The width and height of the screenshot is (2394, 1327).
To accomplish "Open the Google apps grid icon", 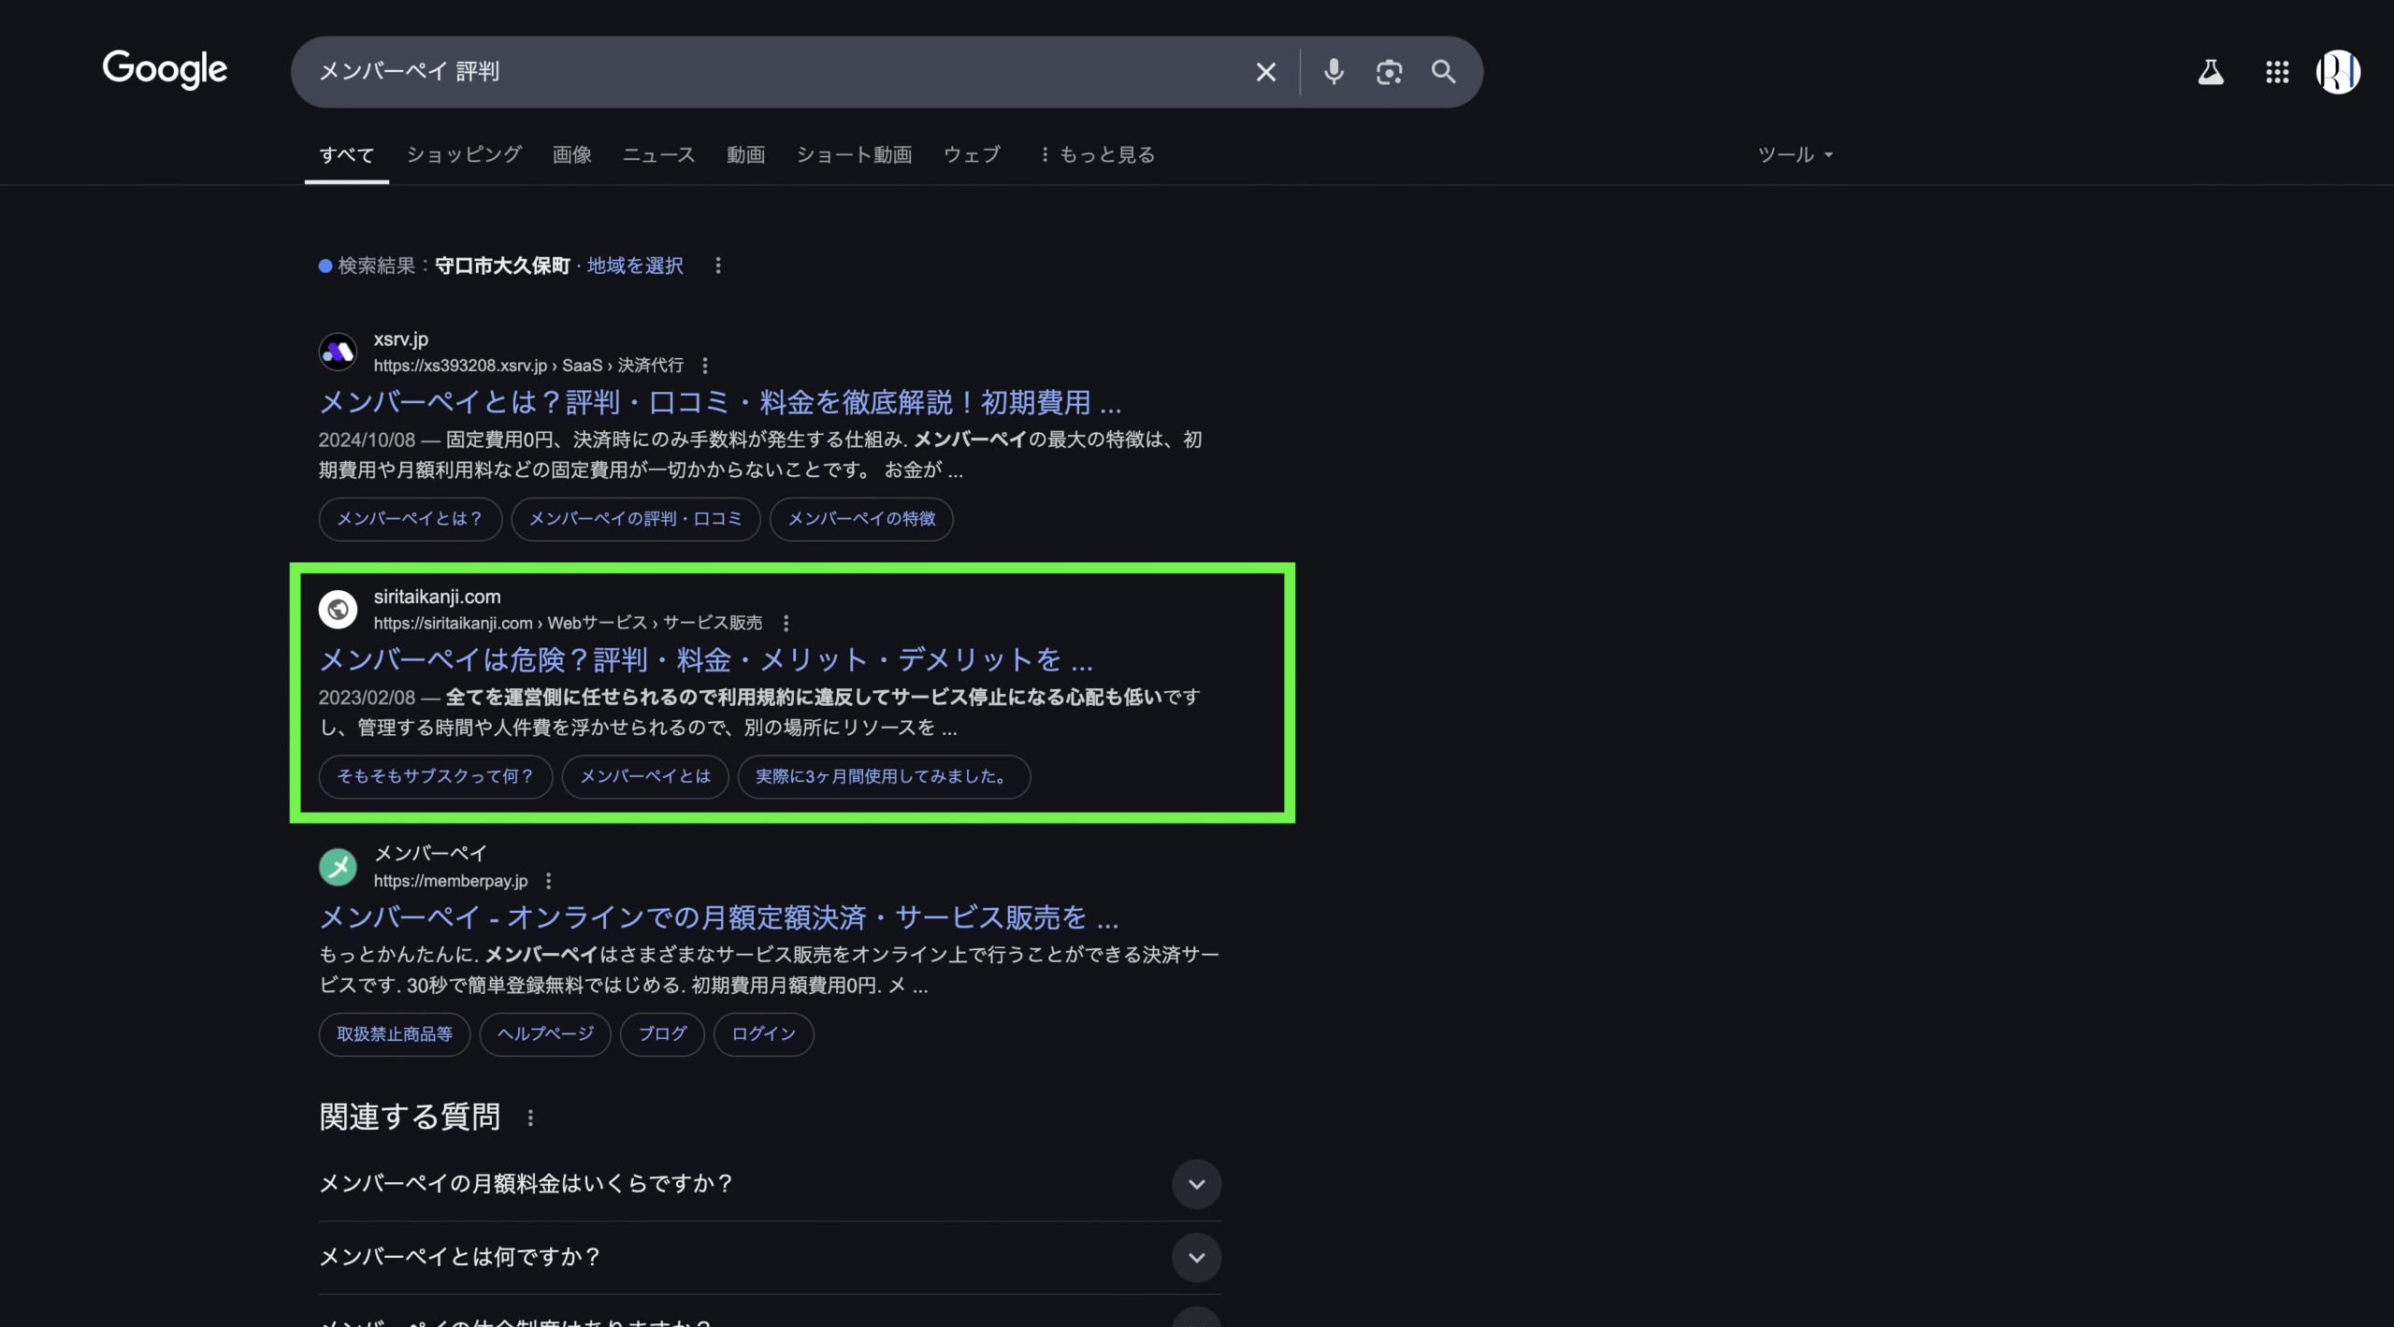I will point(2277,72).
